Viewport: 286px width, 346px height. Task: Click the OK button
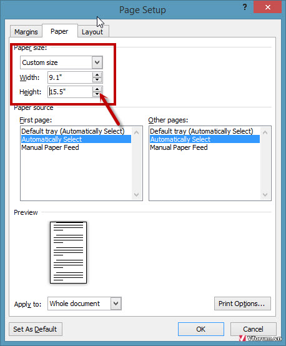tap(201, 329)
